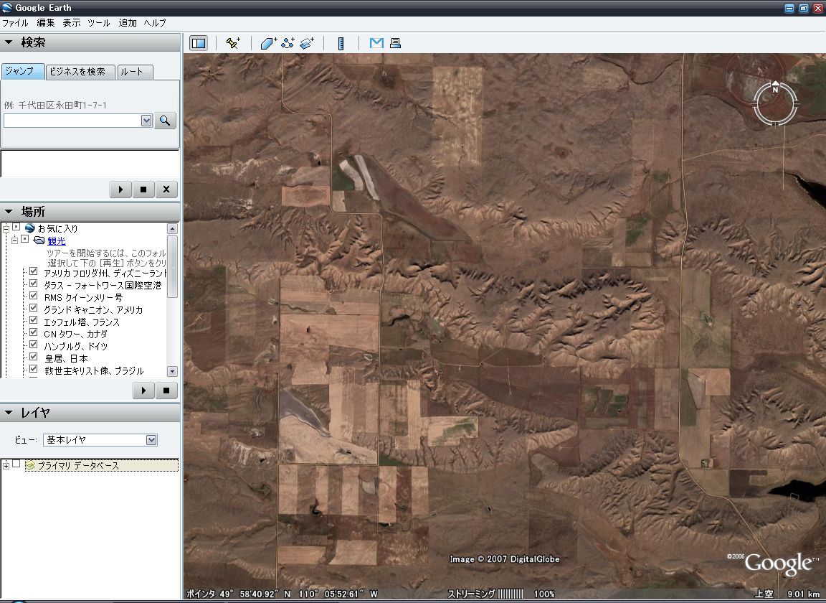Screen dimensions: 826x603
Task: Open the search history dropdown
Action: click(x=146, y=121)
